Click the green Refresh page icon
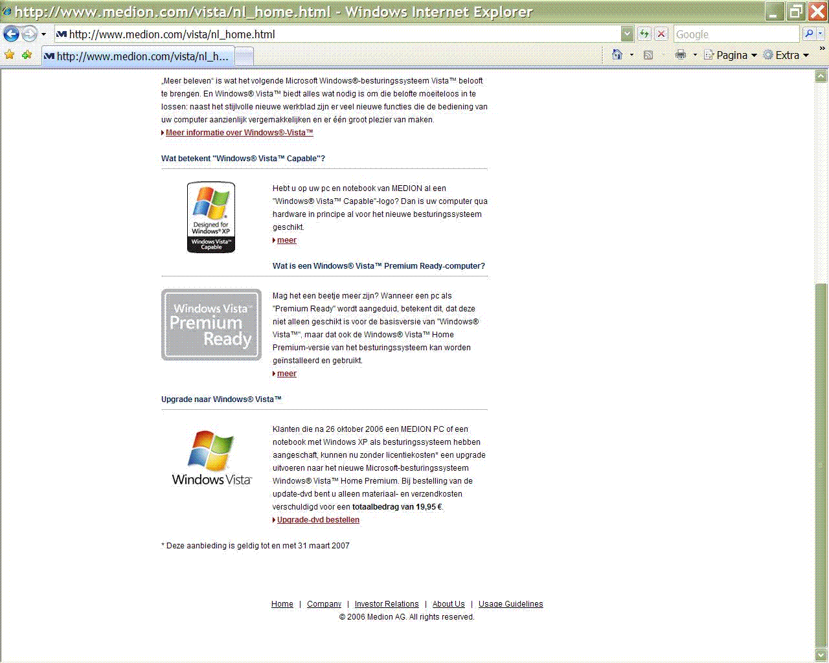 [x=644, y=34]
